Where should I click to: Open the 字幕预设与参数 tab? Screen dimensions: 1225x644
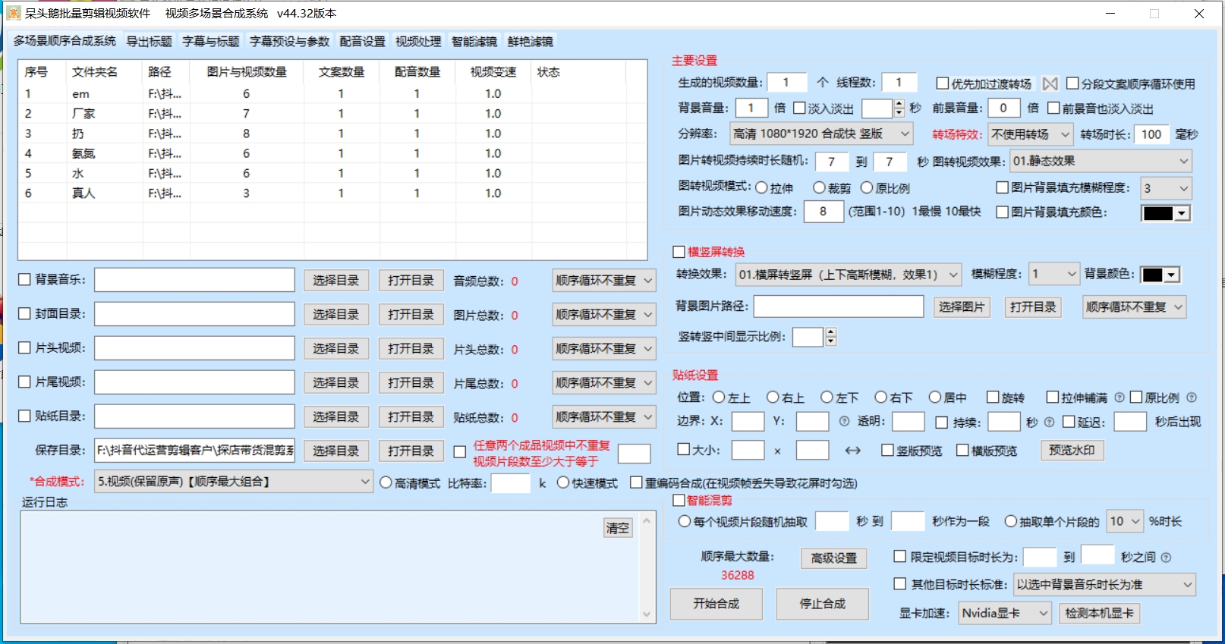289,41
